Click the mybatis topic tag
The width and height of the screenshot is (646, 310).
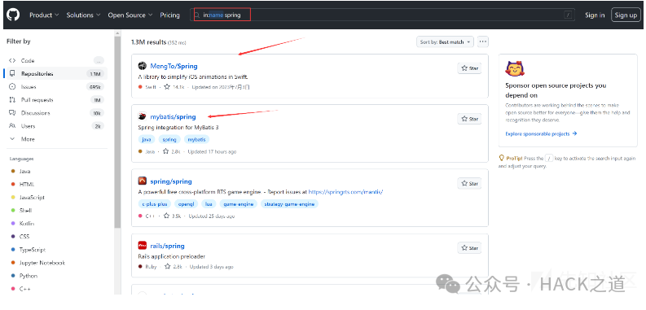(196, 140)
